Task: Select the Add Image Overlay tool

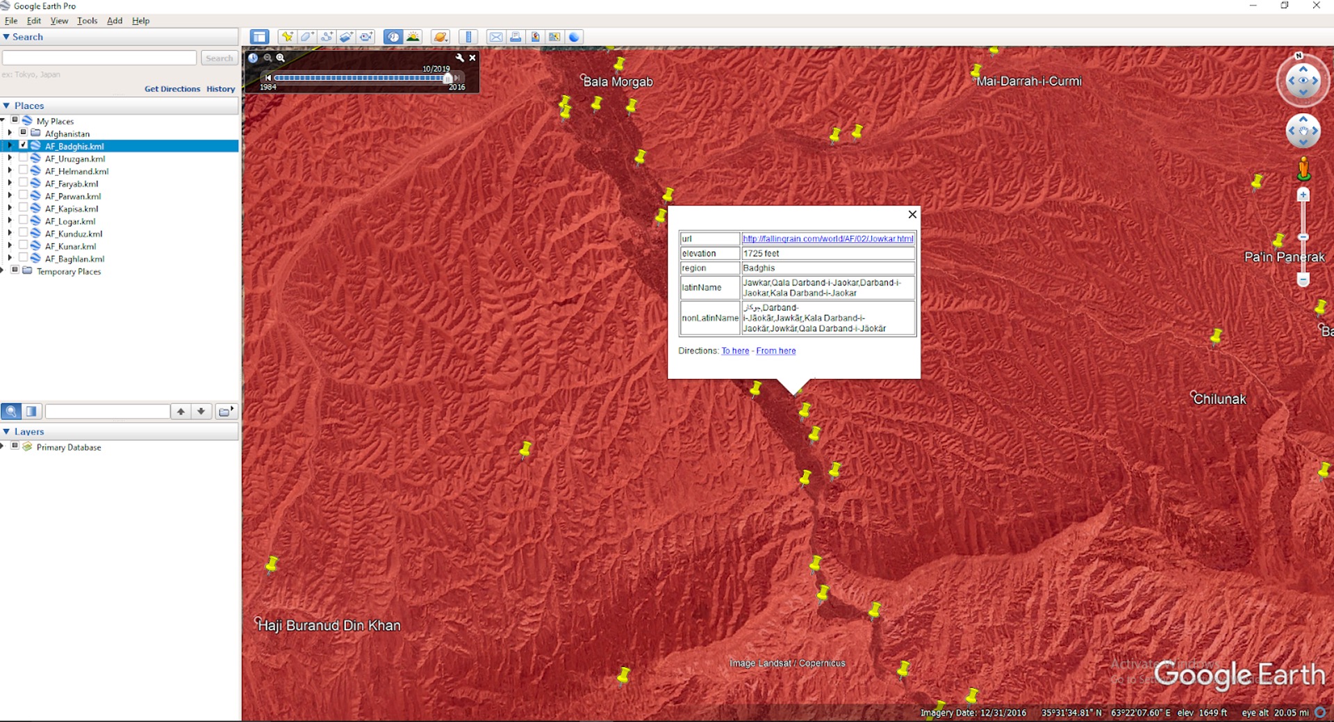Action: [346, 37]
